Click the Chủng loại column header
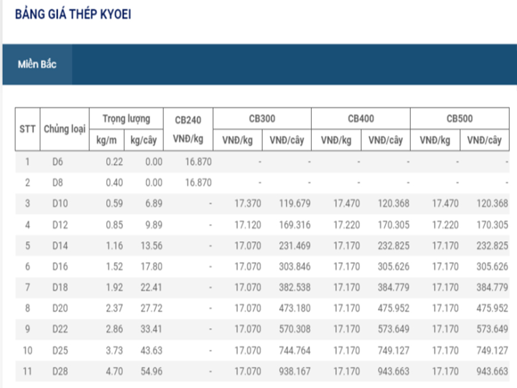The image size is (517, 388). 64,129
